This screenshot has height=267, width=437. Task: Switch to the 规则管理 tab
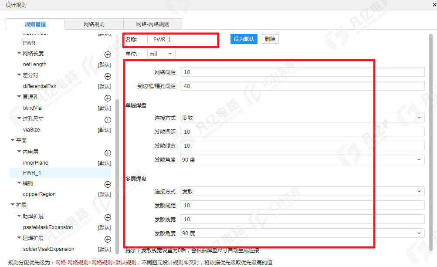tap(35, 24)
